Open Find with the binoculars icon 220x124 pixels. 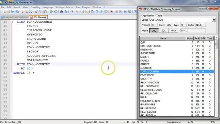[x=62, y=11]
